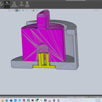Screen dimensions: 102x102
Task: Select the yellow T-shaped part
Action: coord(44,67)
